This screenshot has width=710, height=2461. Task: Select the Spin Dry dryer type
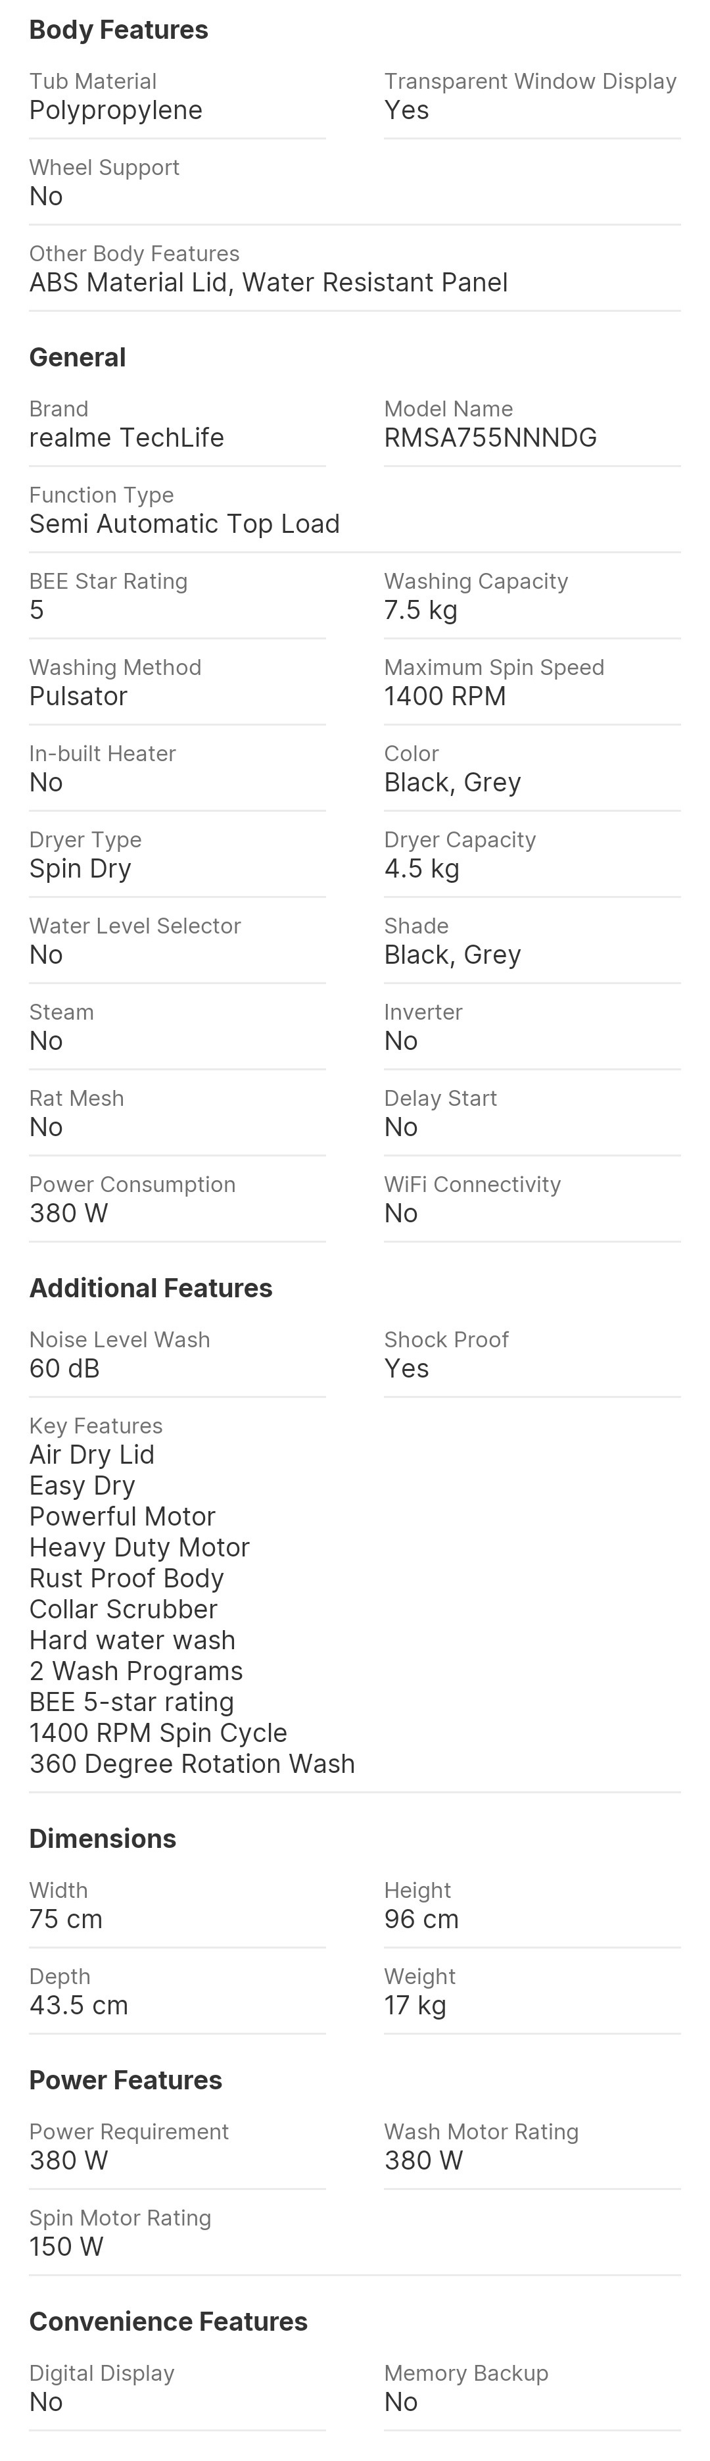[x=80, y=868]
